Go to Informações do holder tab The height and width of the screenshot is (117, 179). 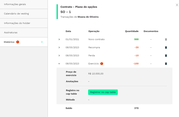coord(24,23)
